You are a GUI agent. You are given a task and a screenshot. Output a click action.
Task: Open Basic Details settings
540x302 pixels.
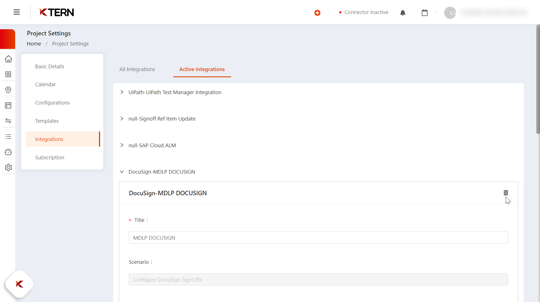point(49,66)
